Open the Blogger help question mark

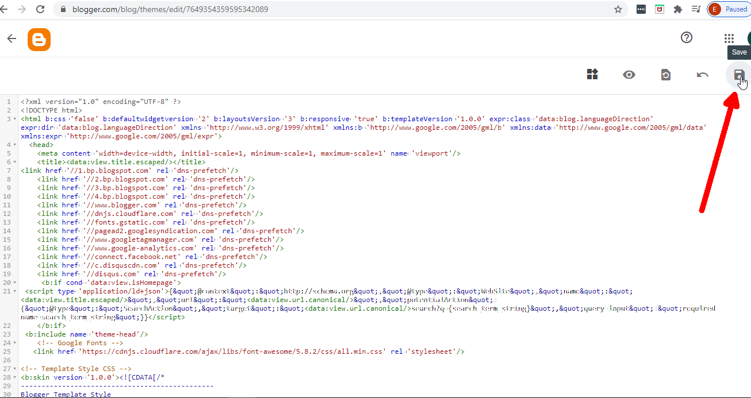point(687,38)
